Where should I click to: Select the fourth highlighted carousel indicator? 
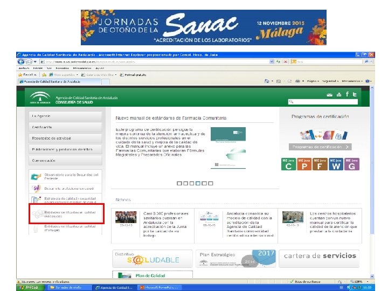coord(198,183)
